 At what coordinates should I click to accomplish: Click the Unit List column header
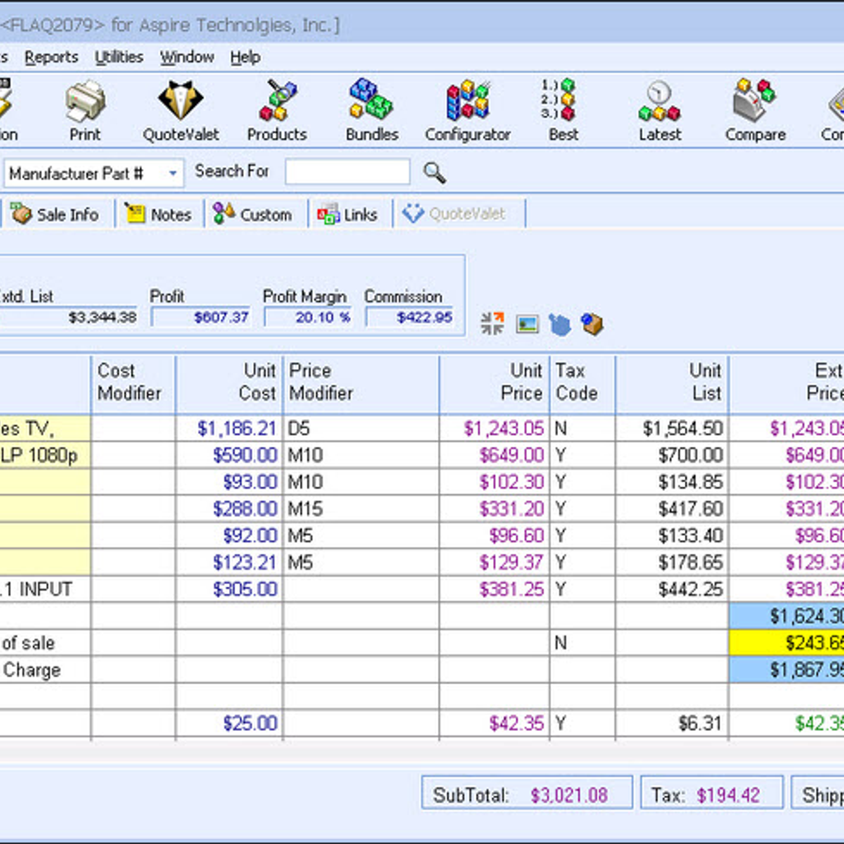[x=672, y=385]
